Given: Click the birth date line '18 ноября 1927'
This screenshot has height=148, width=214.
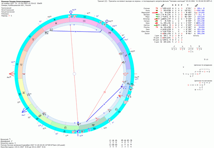Looking at the screenshot, I should point(22,3).
